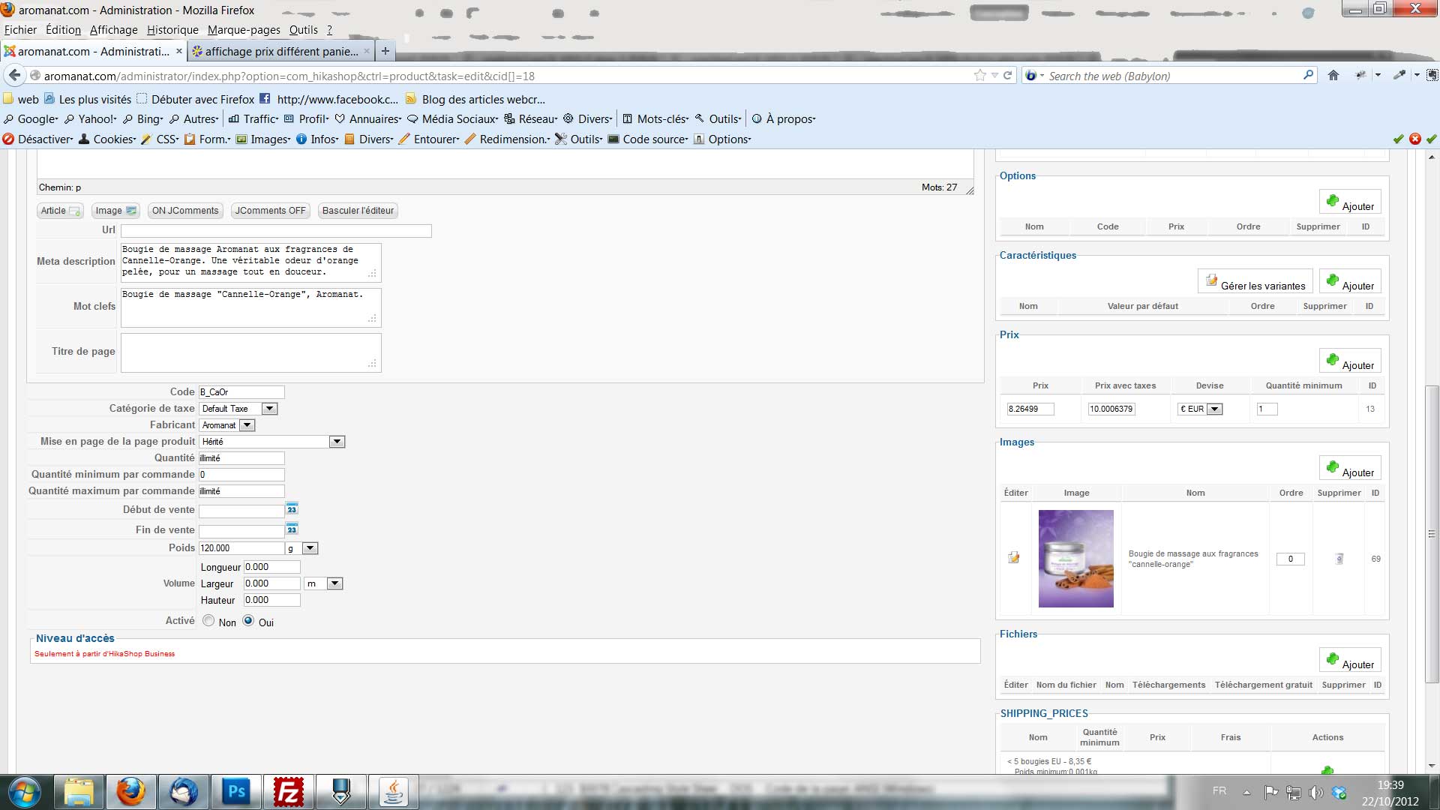Open a new tab with the plus button

385,51
